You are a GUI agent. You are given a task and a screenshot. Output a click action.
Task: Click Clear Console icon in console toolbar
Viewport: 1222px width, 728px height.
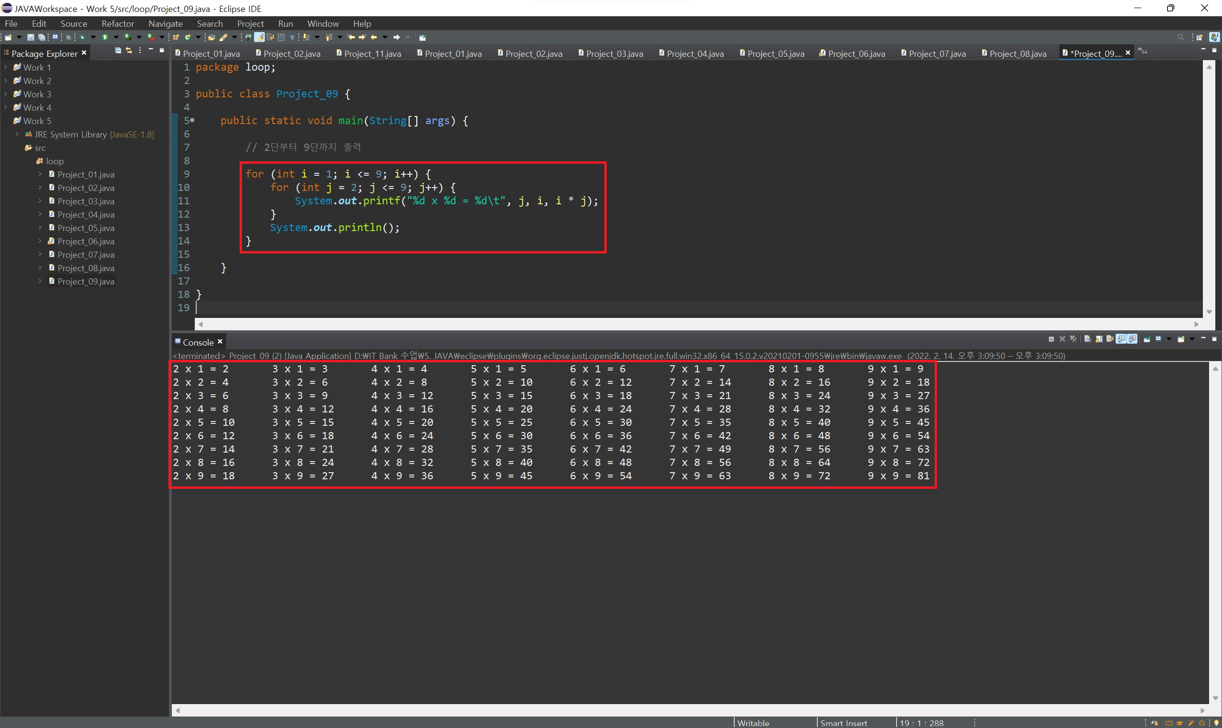(x=1087, y=339)
